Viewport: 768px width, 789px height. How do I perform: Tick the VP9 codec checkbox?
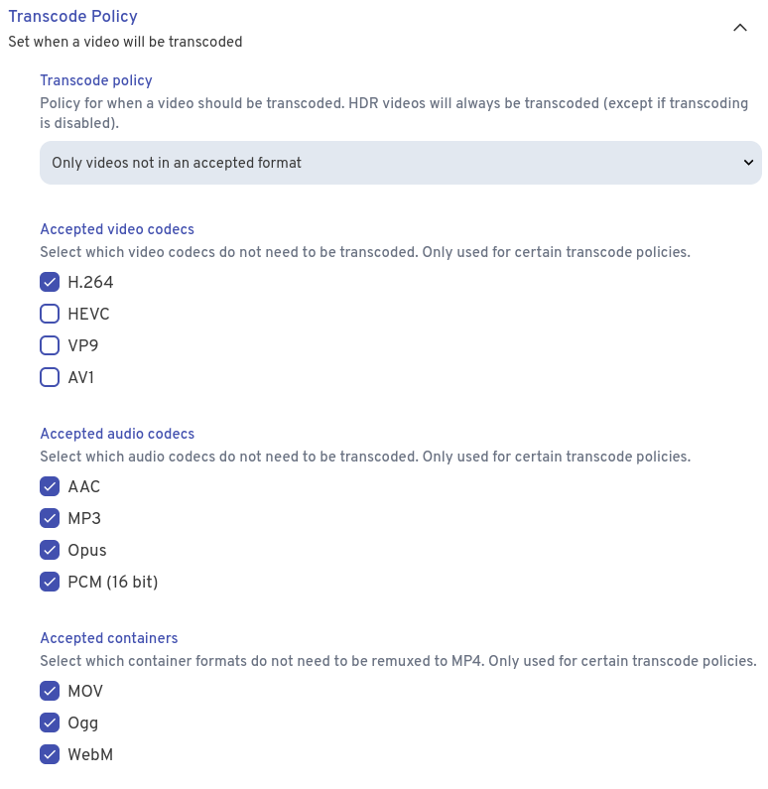[x=50, y=346]
